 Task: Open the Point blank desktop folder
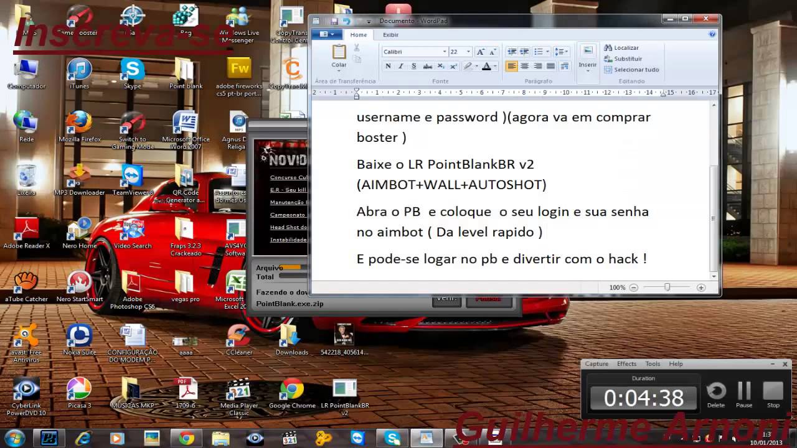point(186,74)
